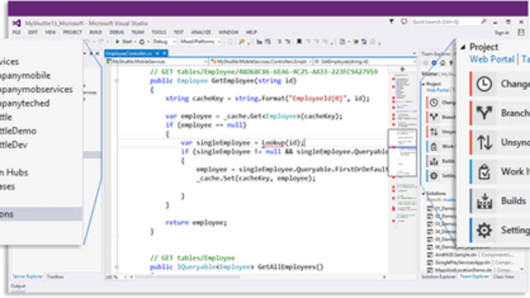Click Sign in link
This screenshot has width=530, height=298.
coord(502,32)
